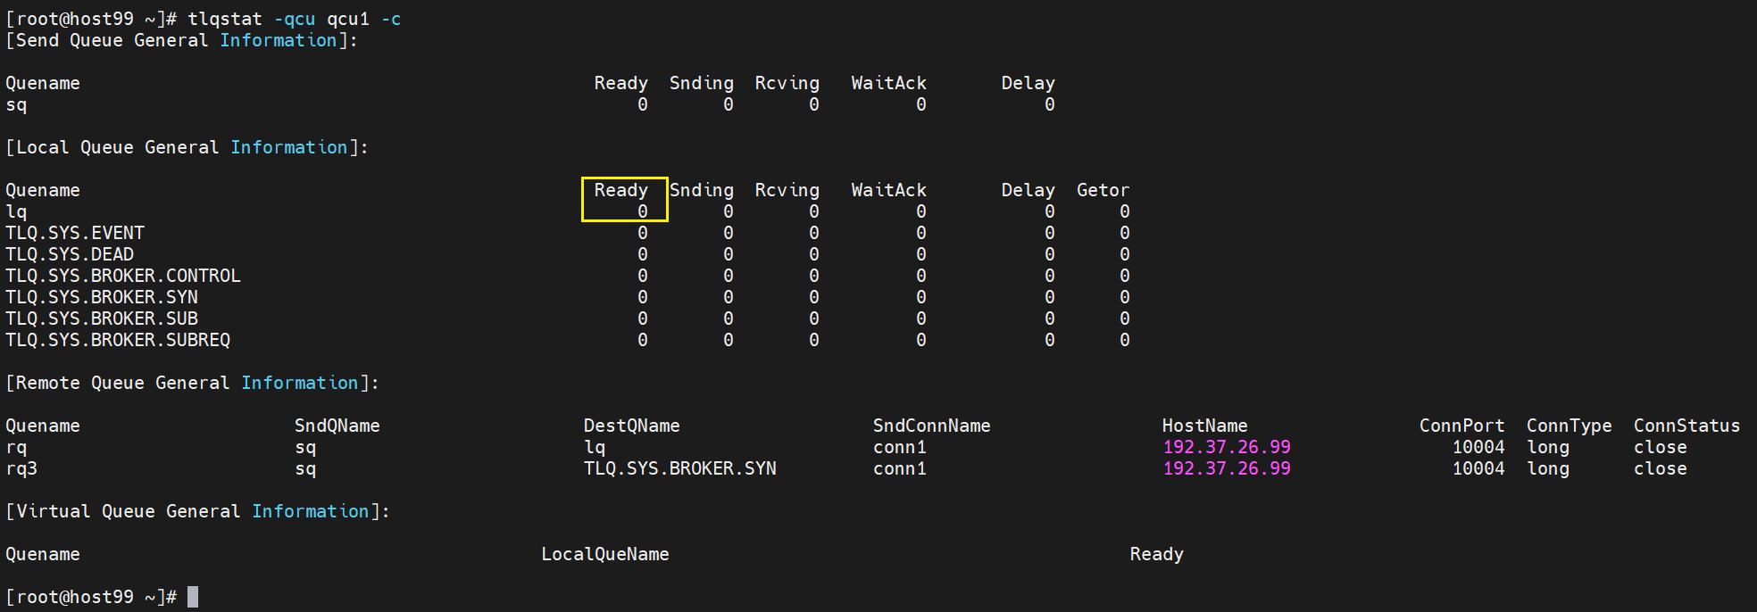Viewport: 1757px width, 612px height.
Task: Click the Remote Queue General Information heading
Action: point(192,383)
